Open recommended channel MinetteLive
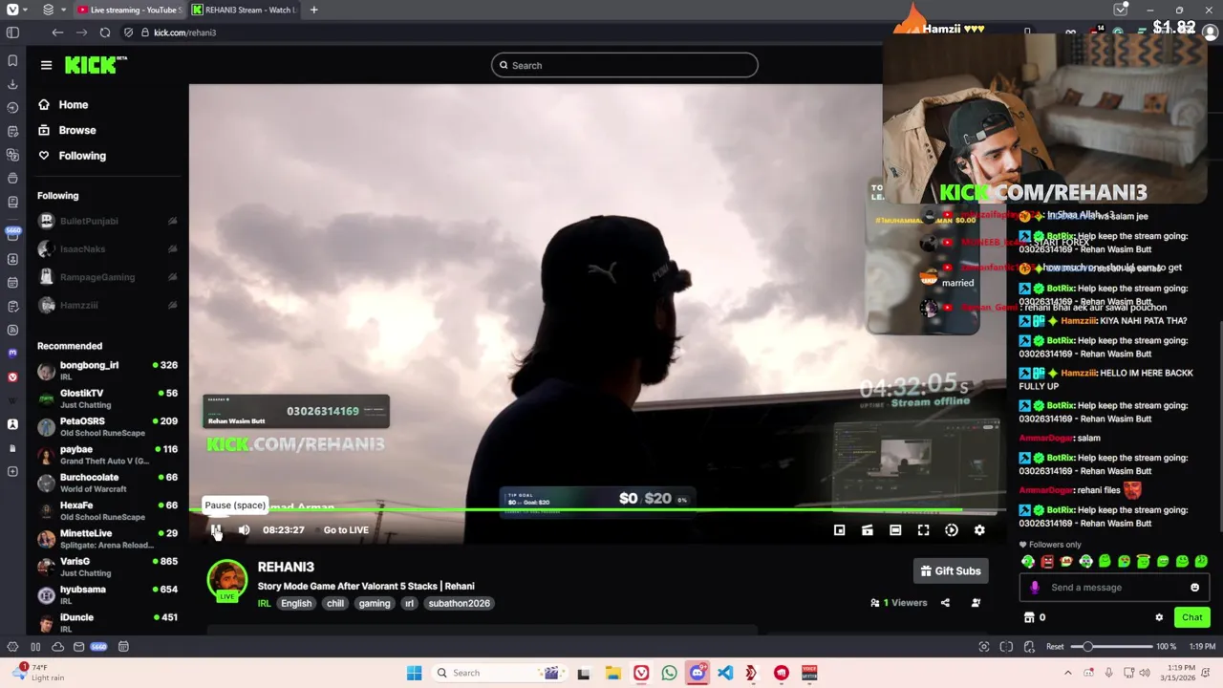This screenshot has height=688, width=1223. (107, 539)
